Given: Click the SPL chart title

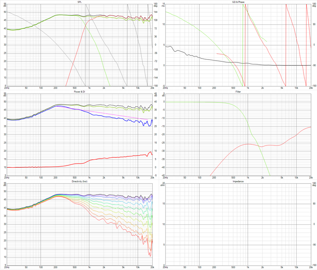Looking at the screenshot, I should (x=80, y=2).
